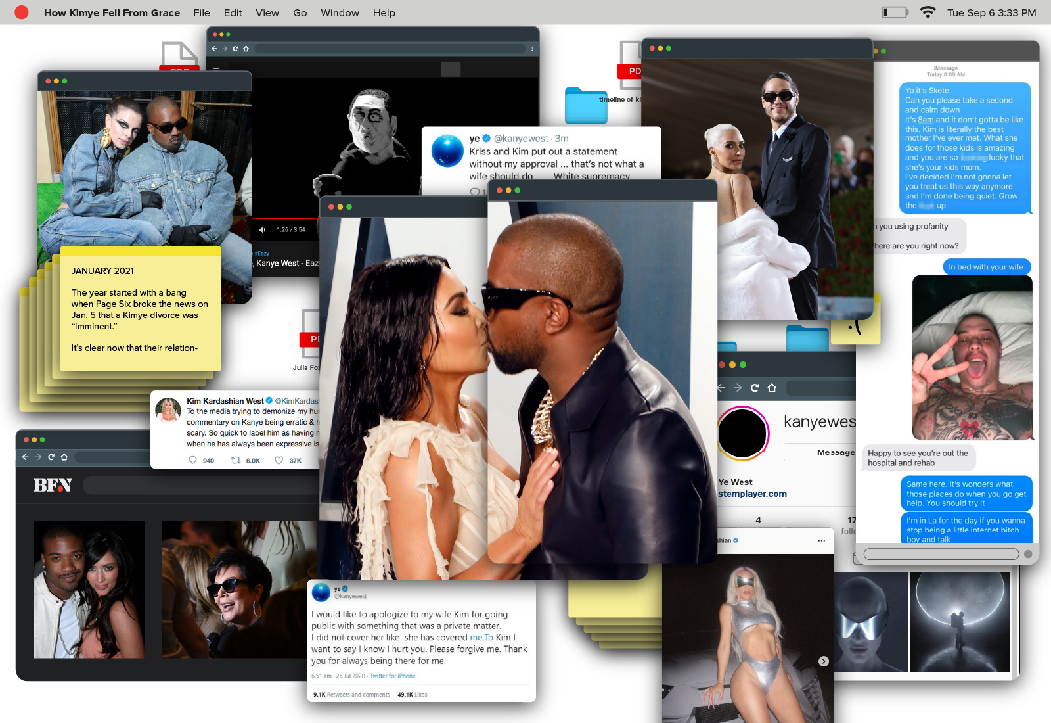
Task: Click retweet icon on Kim Kardashian West tweet
Action: [236, 461]
